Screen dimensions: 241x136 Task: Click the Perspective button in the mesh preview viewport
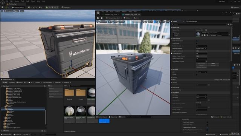103,22
